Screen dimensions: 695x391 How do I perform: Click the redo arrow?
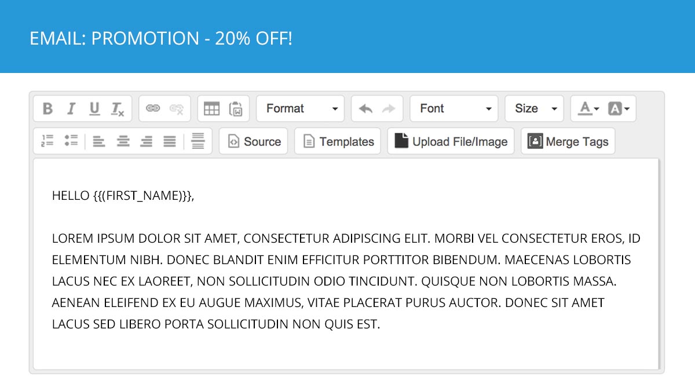[389, 108]
